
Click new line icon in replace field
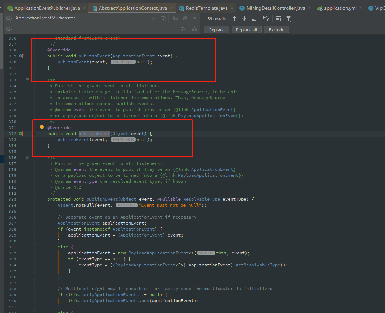[183, 29]
